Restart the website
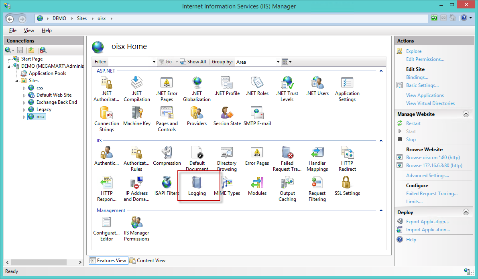The width and height of the screenshot is (478, 279). [x=413, y=123]
